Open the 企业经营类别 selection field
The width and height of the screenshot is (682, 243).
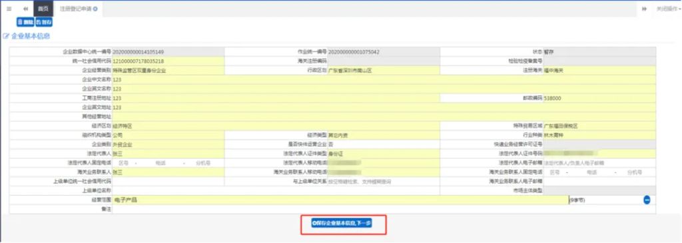(169, 70)
